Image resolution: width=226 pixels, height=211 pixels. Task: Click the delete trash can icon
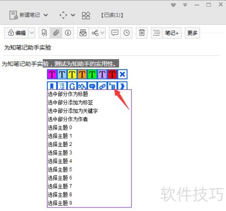pyautogui.click(x=142, y=33)
